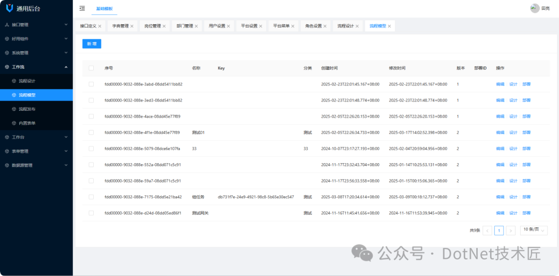Go to next page arrow in pagination
This screenshot has height=276, width=559.
point(510,230)
